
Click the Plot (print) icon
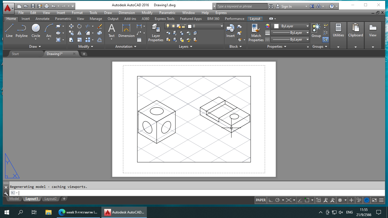(47, 6)
